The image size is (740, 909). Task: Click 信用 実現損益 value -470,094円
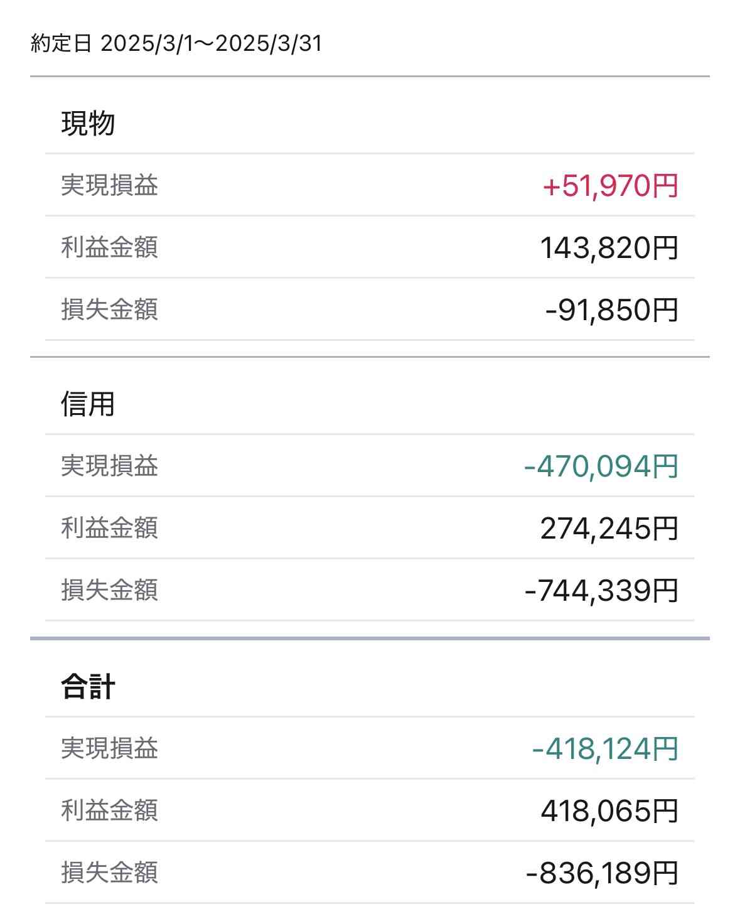[601, 466]
